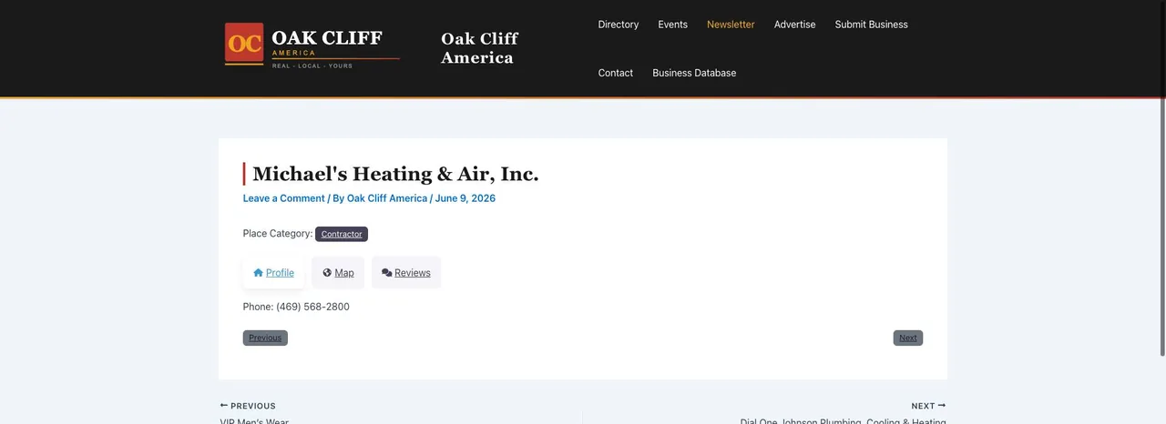The height and width of the screenshot is (424, 1166).
Task: Click the left arrow beside PREVIOUS label
Action: (224, 406)
